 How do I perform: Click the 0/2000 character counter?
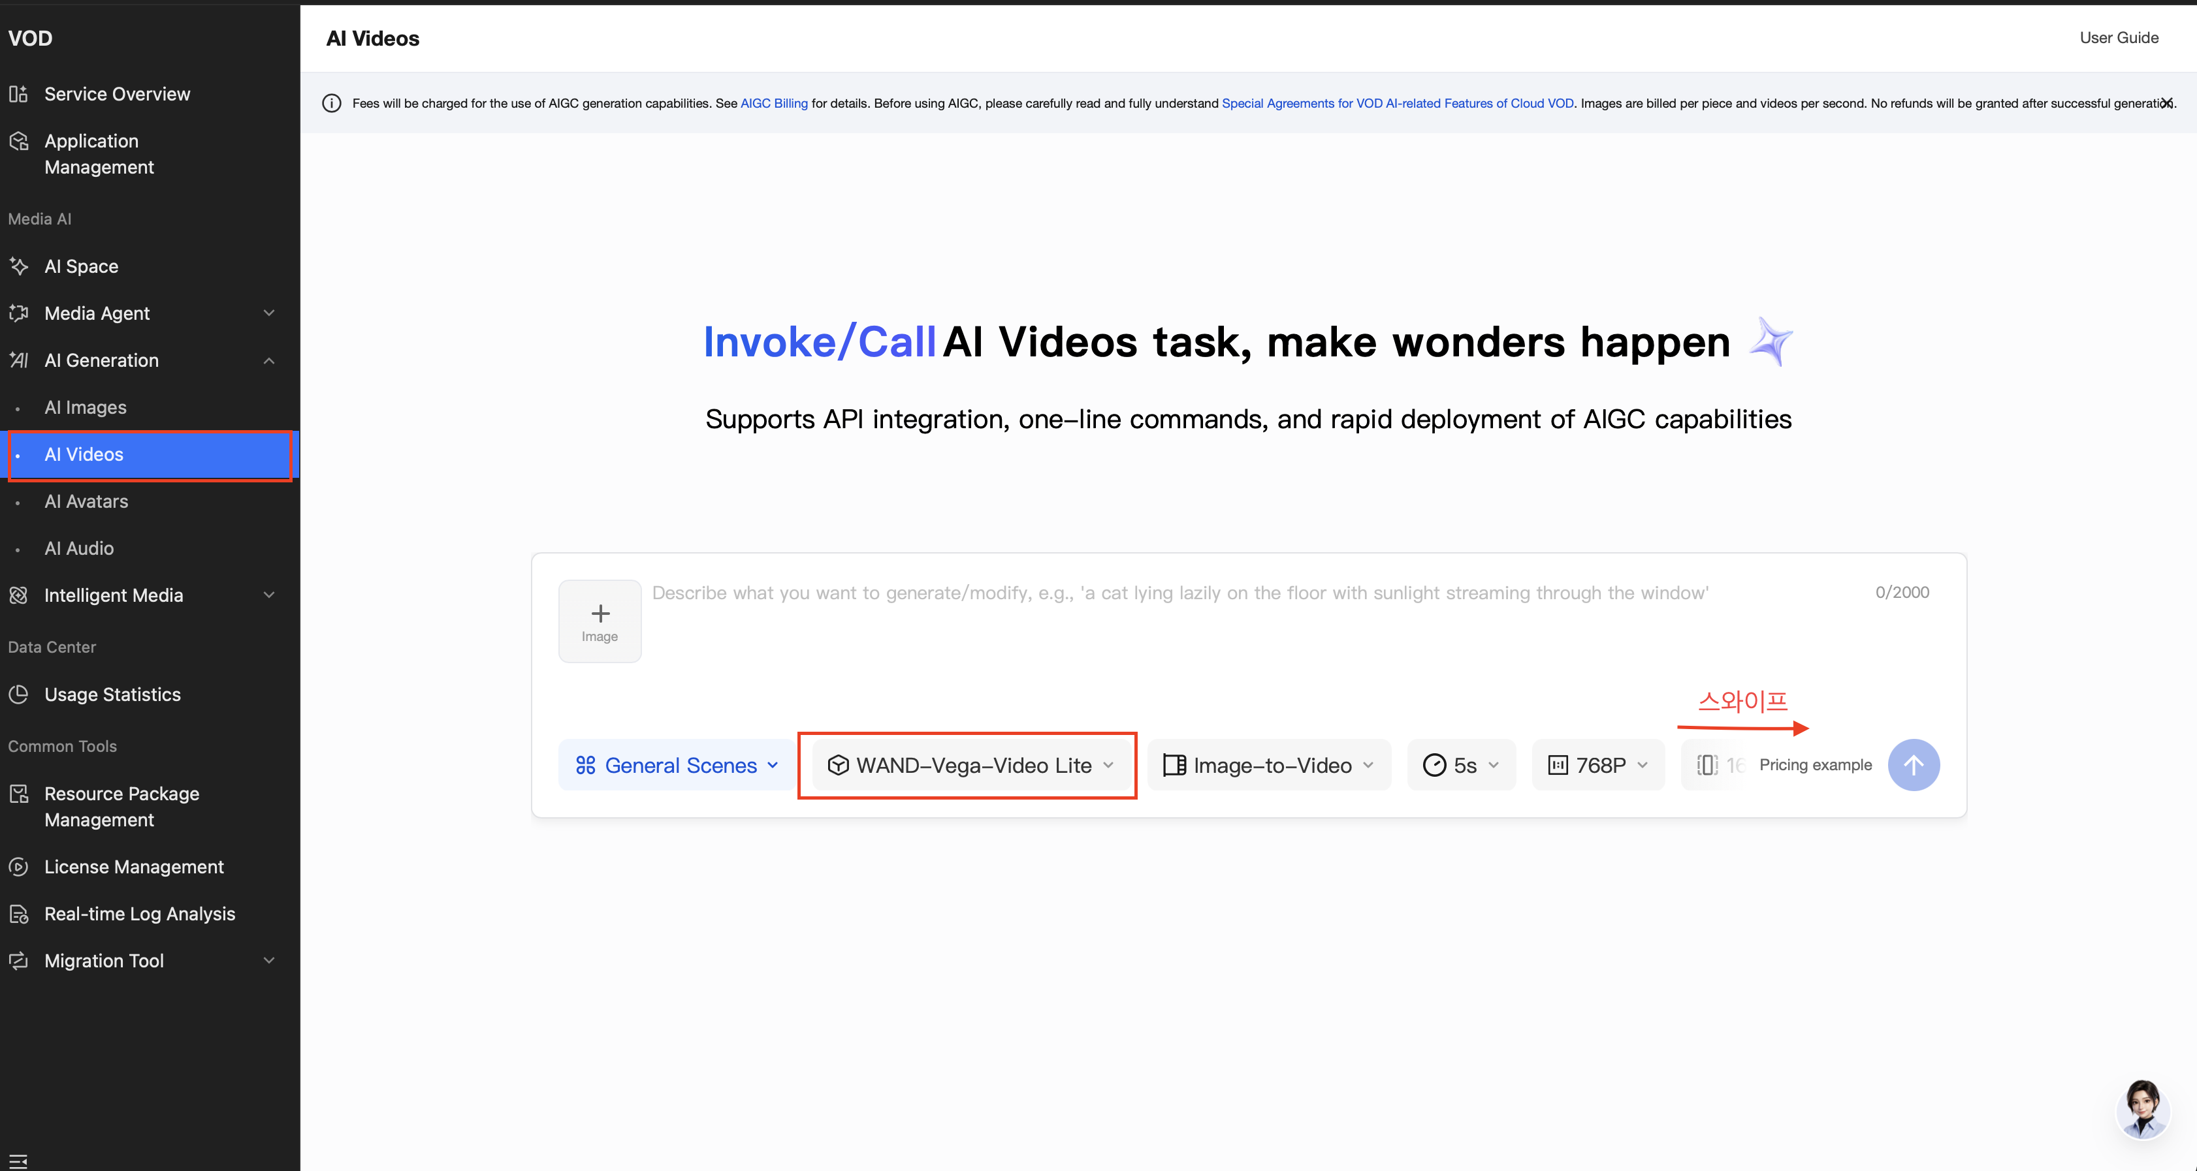pos(1902,592)
